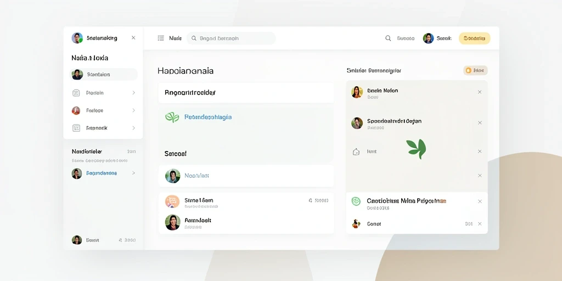Image resolution: width=562 pixels, height=281 pixels.
Task: Click the avatar of Sontn Nolon
Action: (x=357, y=92)
